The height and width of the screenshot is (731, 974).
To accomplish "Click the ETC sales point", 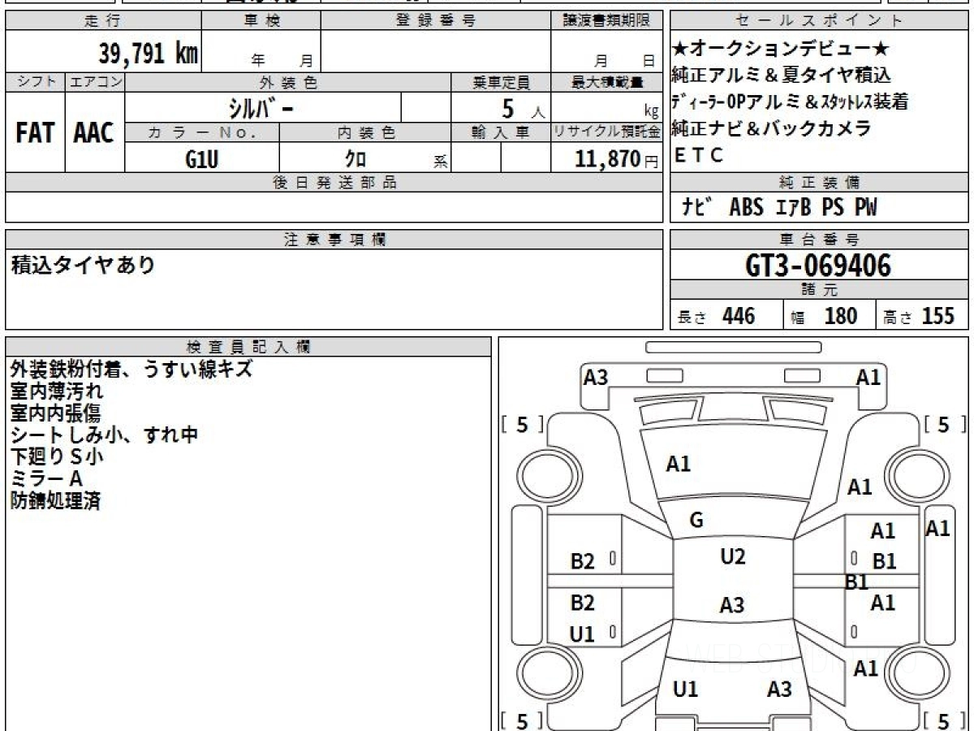I will click(699, 156).
